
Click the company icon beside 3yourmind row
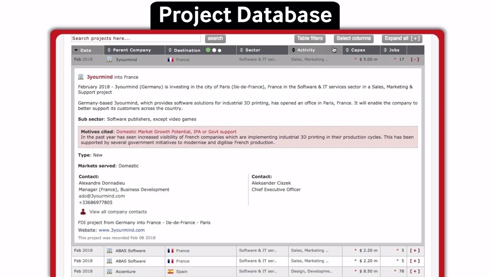click(110, 60)
